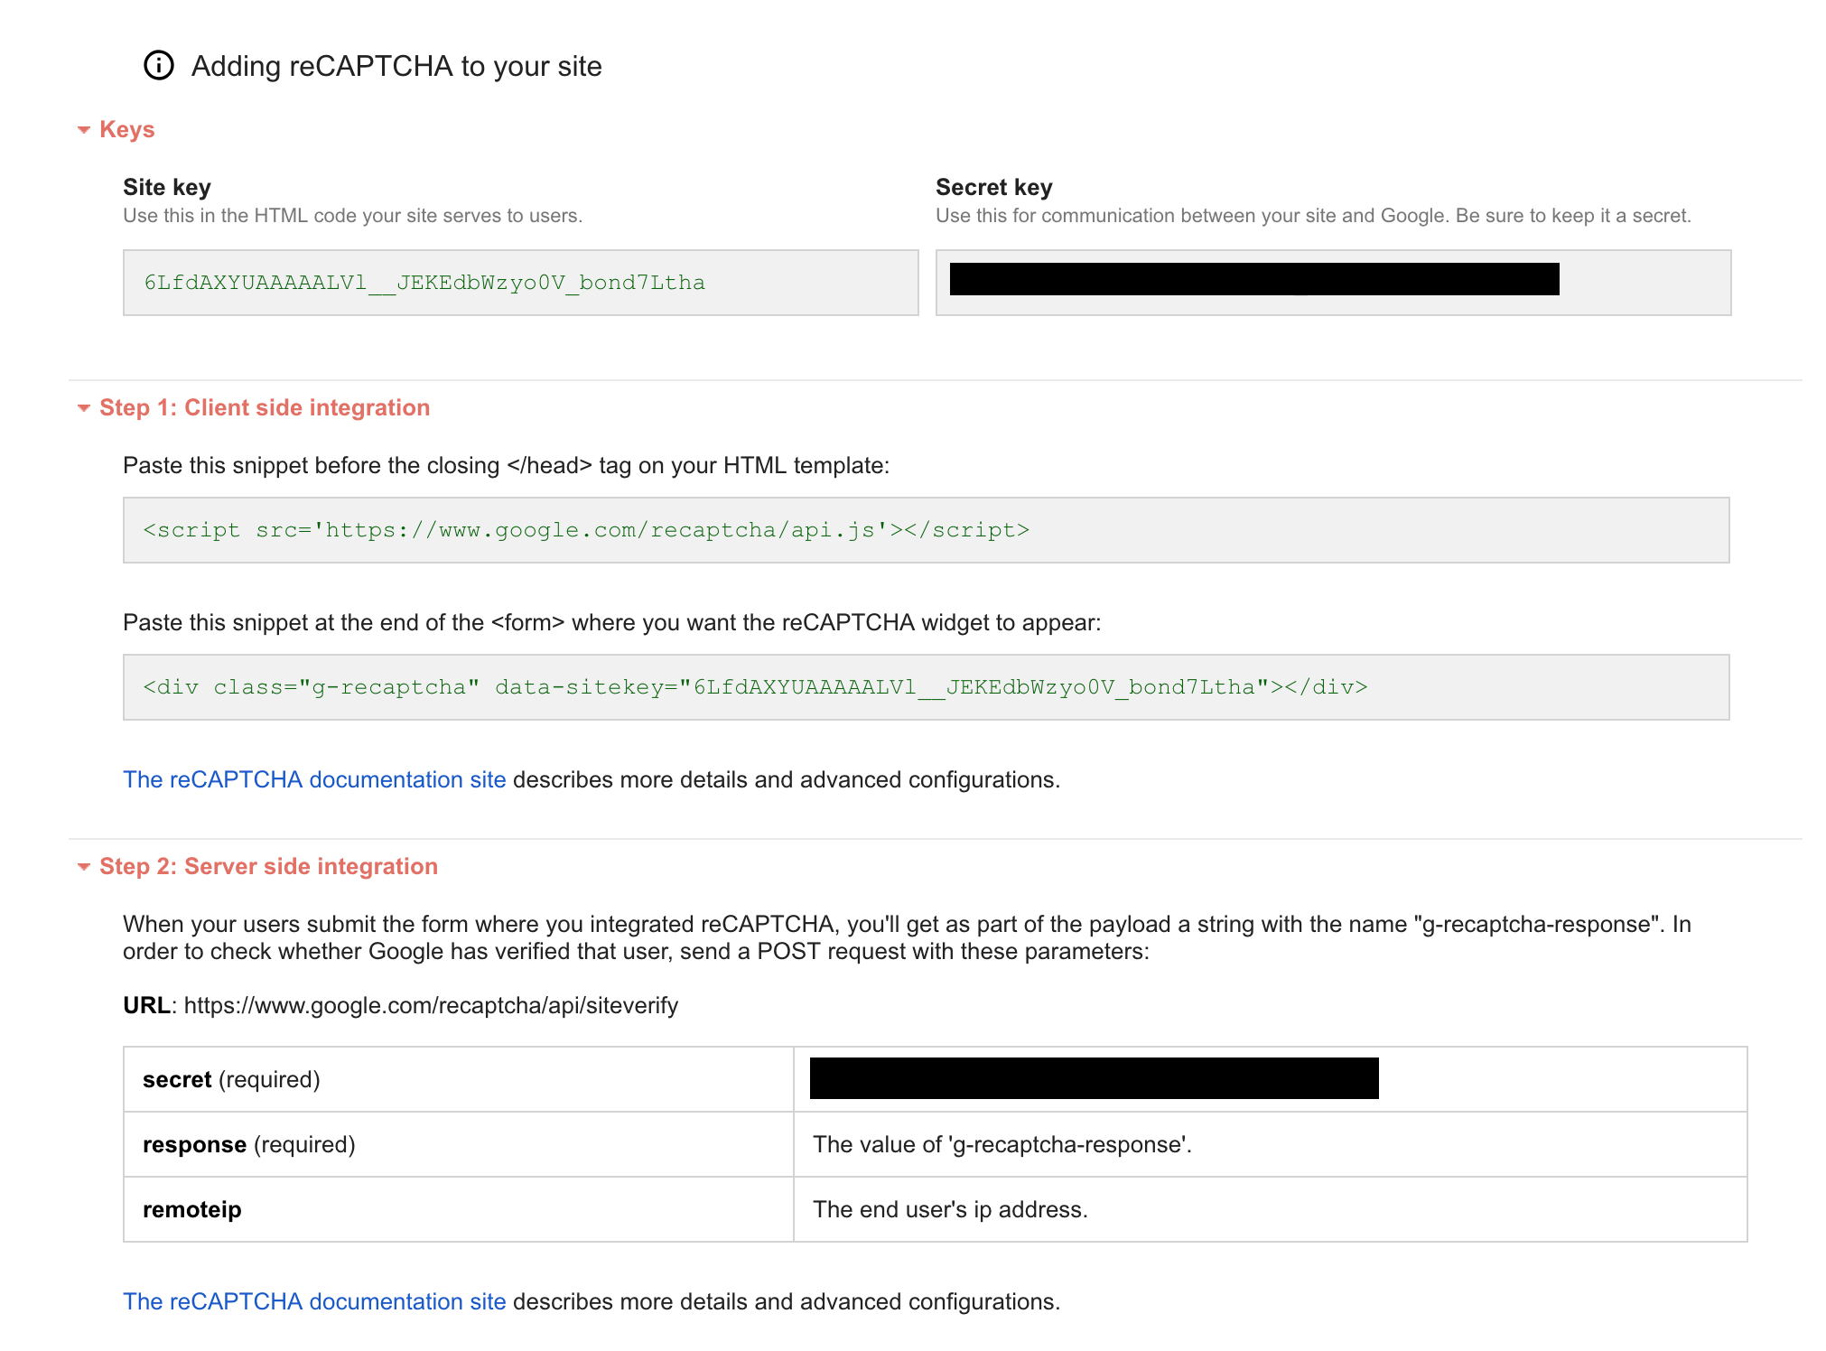Collapse Step 2 server side integration arrow
Screen dimensions: 1826x1351
84,867
